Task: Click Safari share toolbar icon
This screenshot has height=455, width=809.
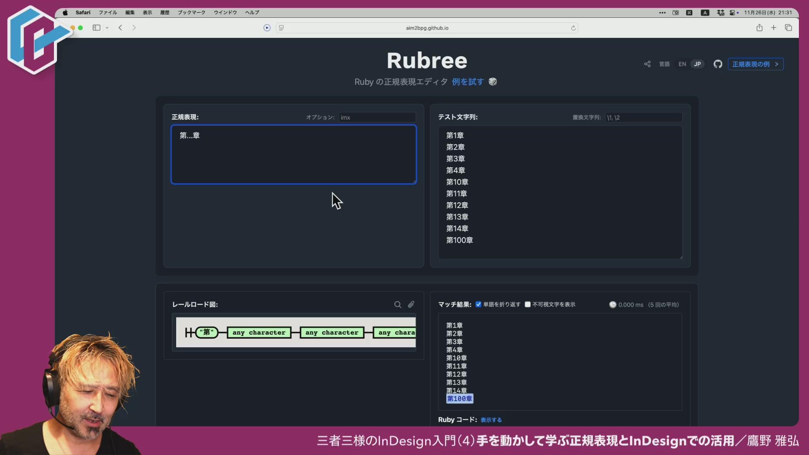Action: point(759,28)
